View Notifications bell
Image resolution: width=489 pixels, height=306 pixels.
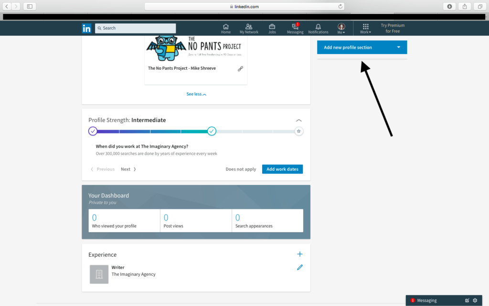click(318, 29)
